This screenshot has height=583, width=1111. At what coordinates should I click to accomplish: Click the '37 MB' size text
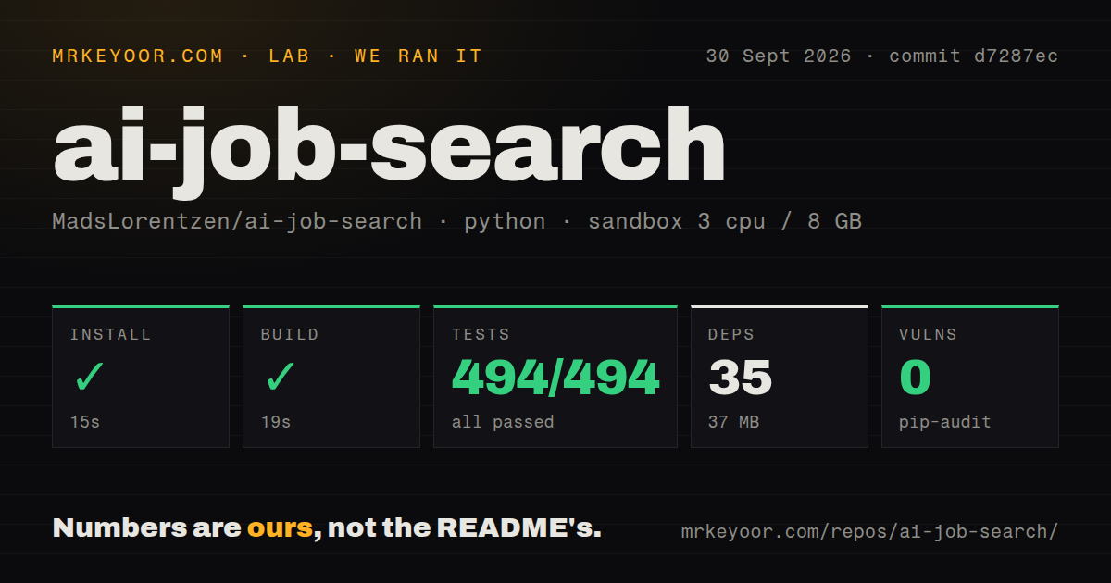click(x=734, y=422)
